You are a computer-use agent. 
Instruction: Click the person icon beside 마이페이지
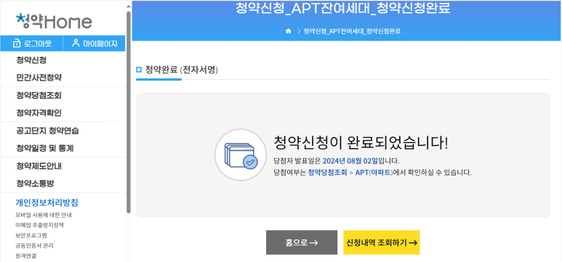pos(76,44)
